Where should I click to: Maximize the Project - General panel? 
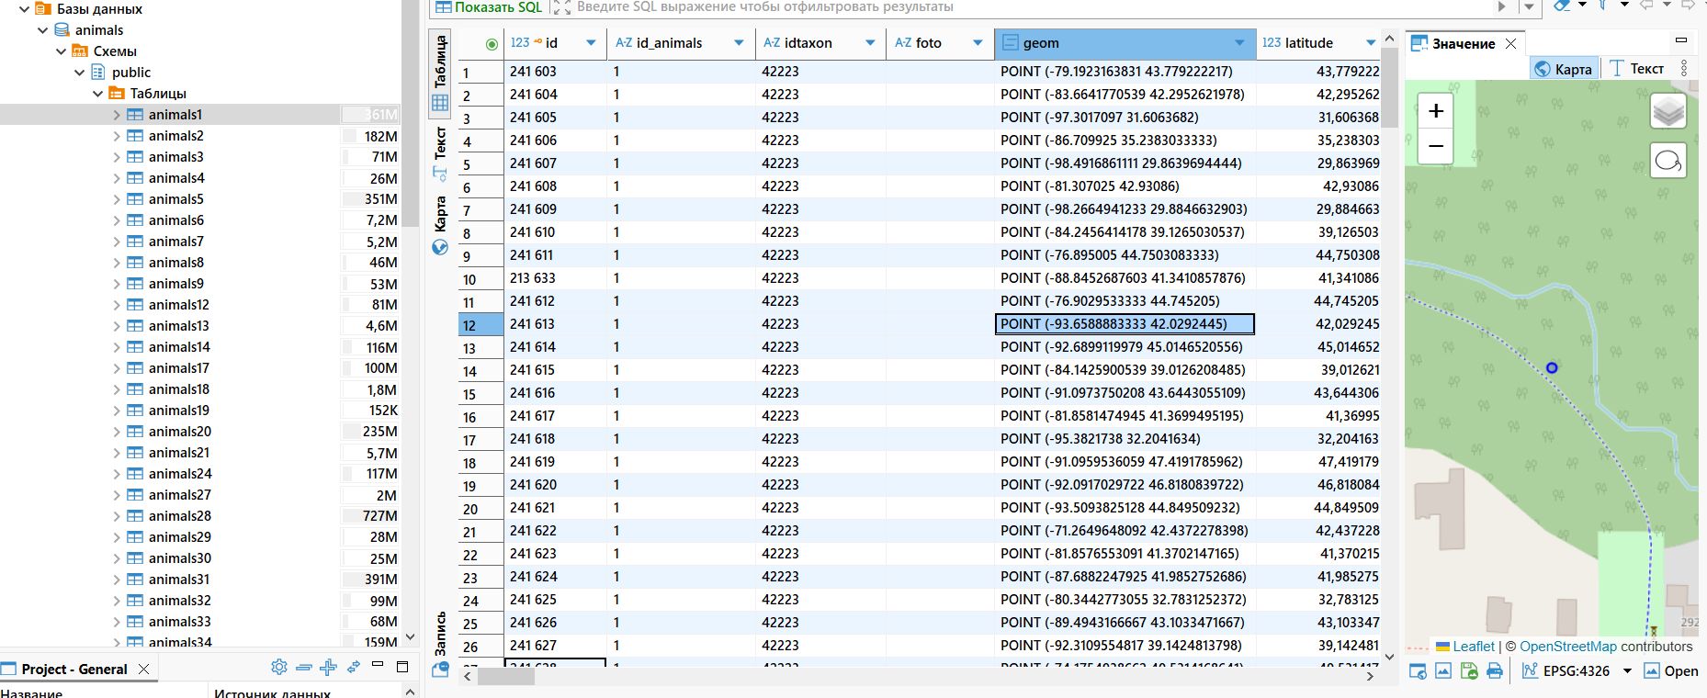pyautogui.click(x=402, y=667)
